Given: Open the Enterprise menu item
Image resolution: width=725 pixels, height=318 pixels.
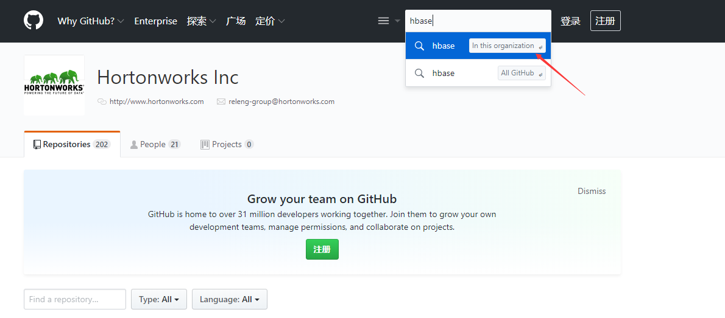Looking at the screenshot, I should coord(156,21).
